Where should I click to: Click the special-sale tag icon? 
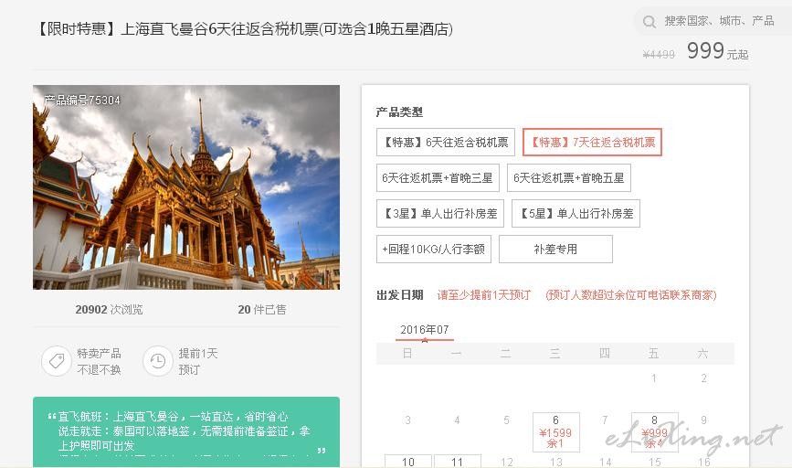(57, 361)
